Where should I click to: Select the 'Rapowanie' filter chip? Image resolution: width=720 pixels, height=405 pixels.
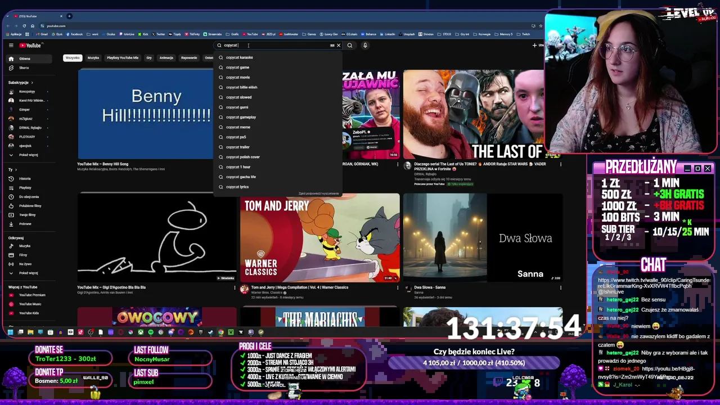(x=189, y=58)
